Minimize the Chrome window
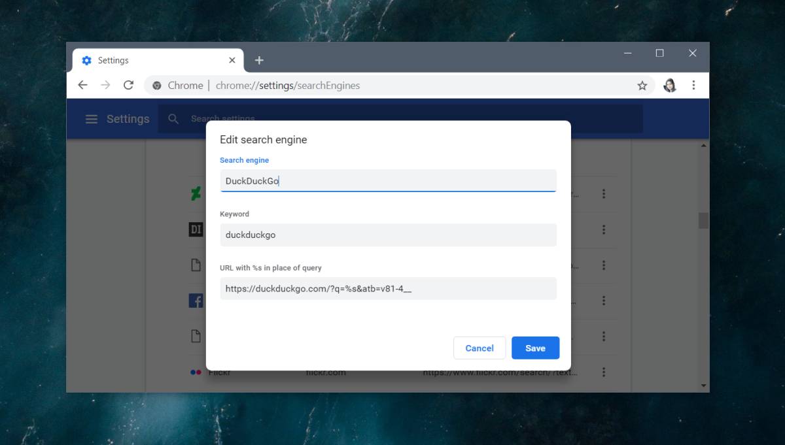Screen dimensions: 785x445 [x=627, y=53]
